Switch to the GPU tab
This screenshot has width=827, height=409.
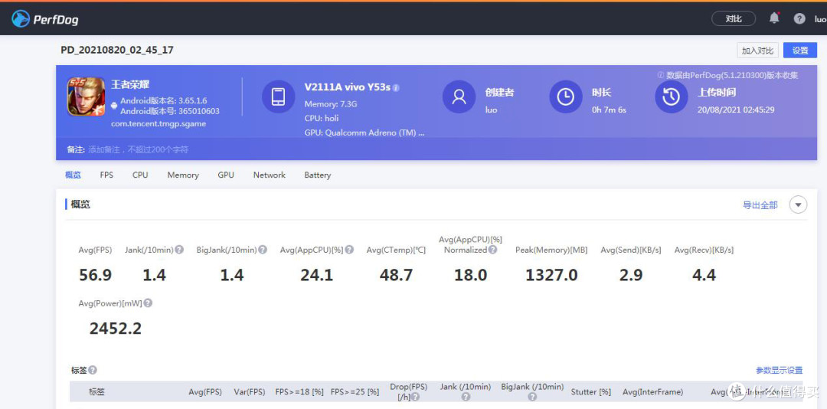[x=226, y=175]
